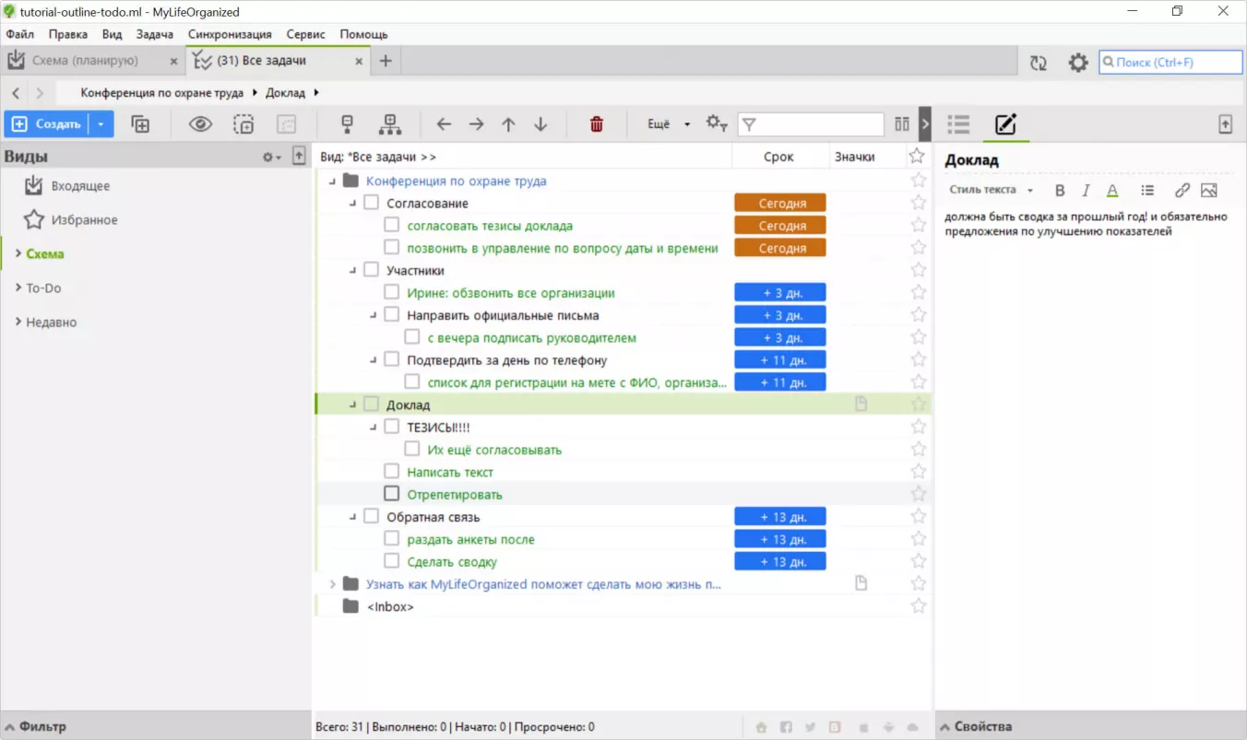The height and width of the screenshot is (740, 1247).
Task: Check the Участники task checkbox
Action: [x=371, y=270]
